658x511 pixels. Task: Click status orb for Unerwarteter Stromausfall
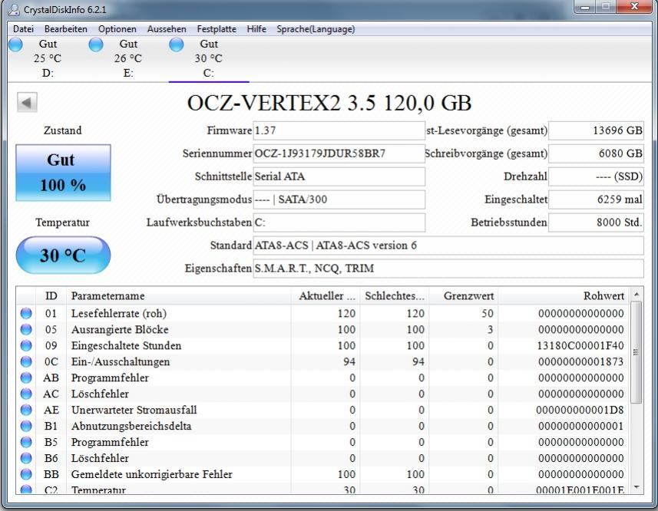point(26,410)
